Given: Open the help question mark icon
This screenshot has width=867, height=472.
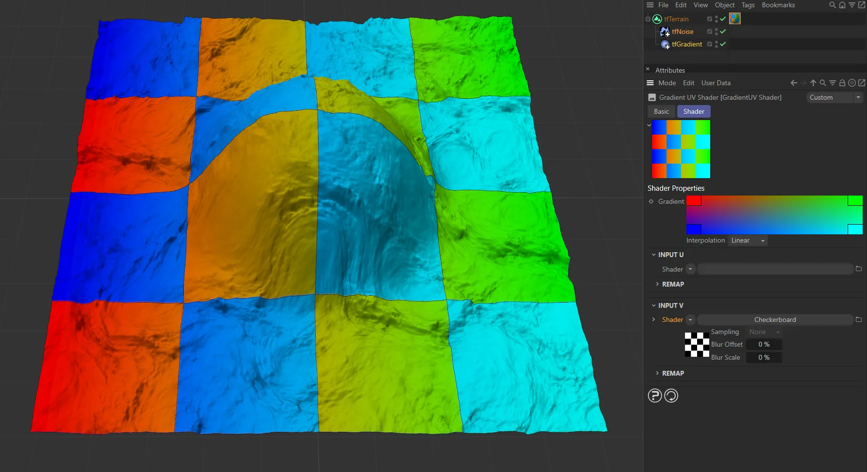Looking at the screenshot, I should point(654,396).
